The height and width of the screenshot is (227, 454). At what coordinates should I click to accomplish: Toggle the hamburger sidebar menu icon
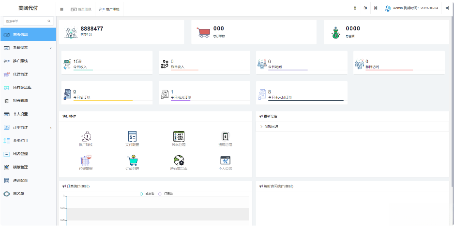(61, 9)
